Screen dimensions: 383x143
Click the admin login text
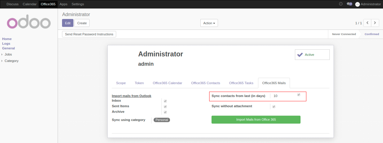[x=146, y=64]
